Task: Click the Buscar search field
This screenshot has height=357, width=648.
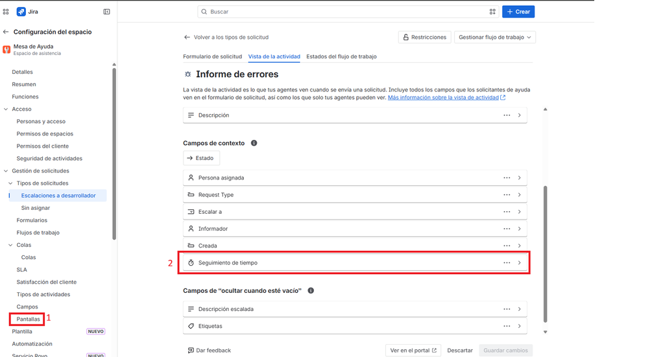Action: [348, 12]
